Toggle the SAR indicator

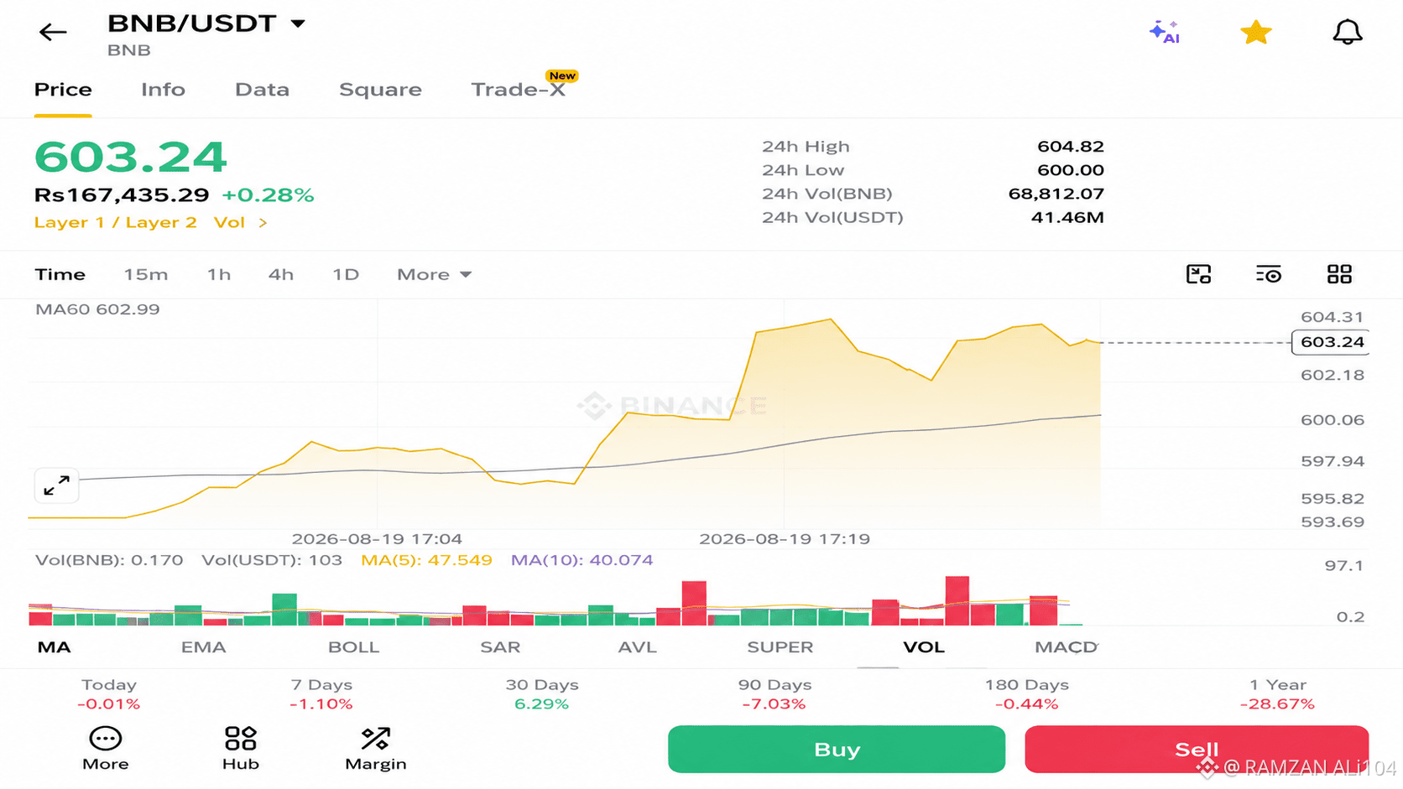click(500, 647)
